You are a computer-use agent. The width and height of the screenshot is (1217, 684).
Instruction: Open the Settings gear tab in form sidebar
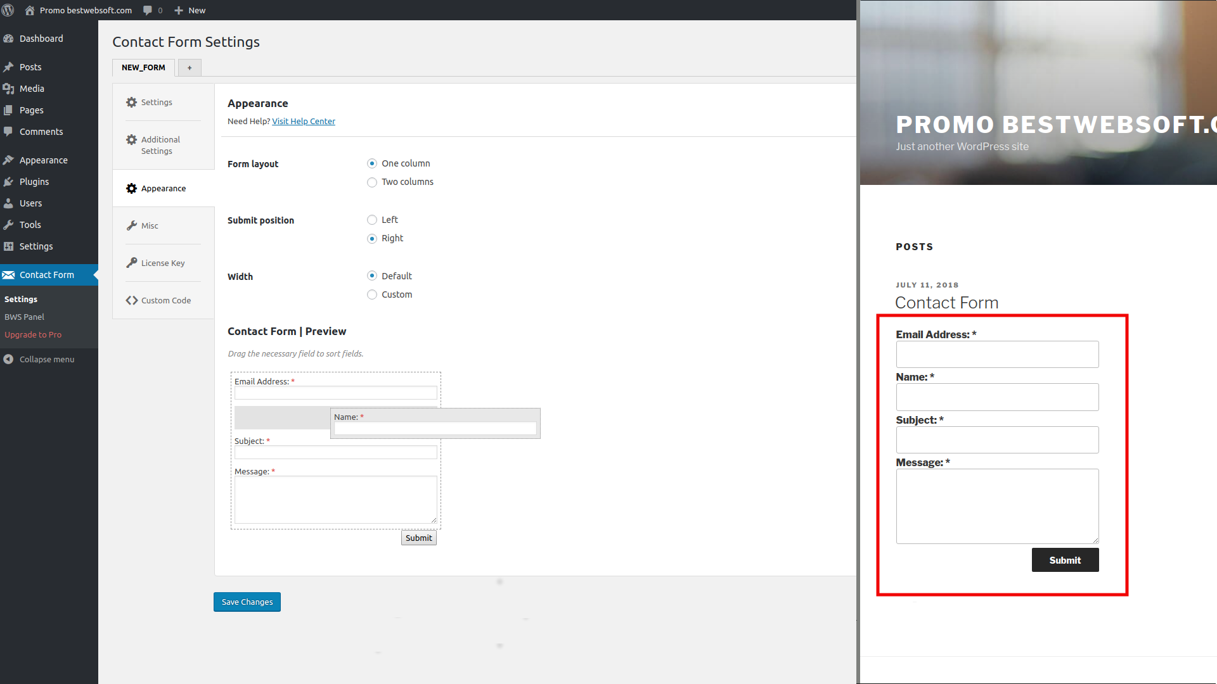click(131, 102)
